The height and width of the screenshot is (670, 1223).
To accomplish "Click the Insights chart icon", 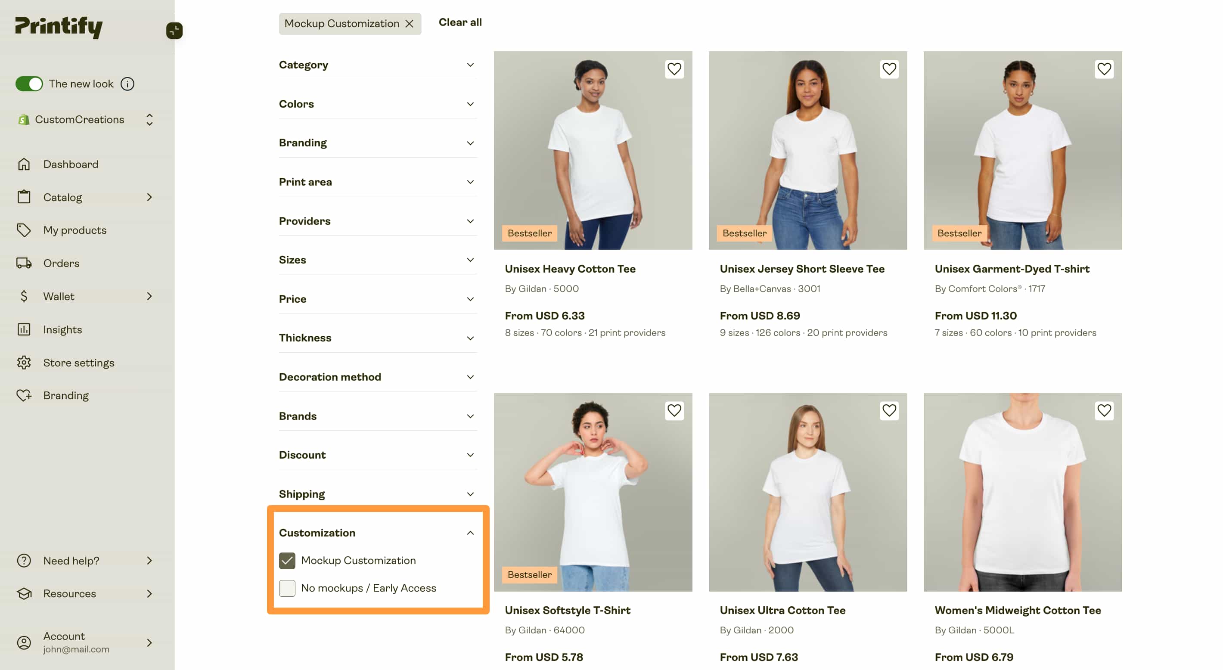I will 24,329.
